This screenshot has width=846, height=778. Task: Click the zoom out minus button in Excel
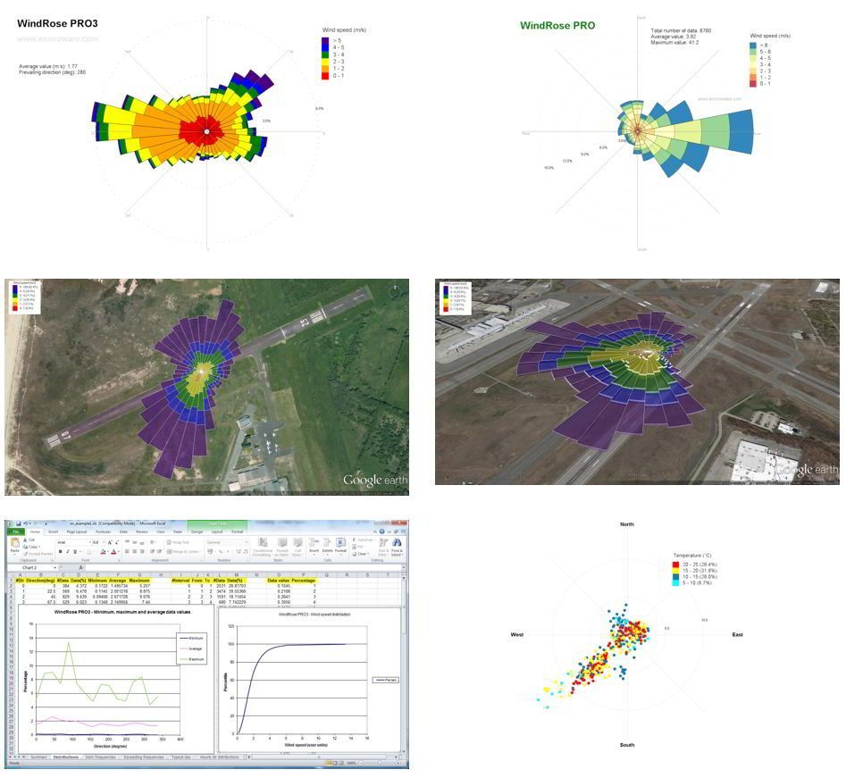coord(361,763)
